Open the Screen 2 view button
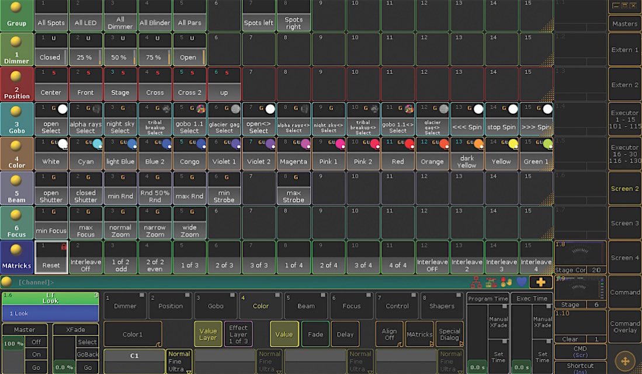Screen dimensions: 642x374 coord(625,188)
